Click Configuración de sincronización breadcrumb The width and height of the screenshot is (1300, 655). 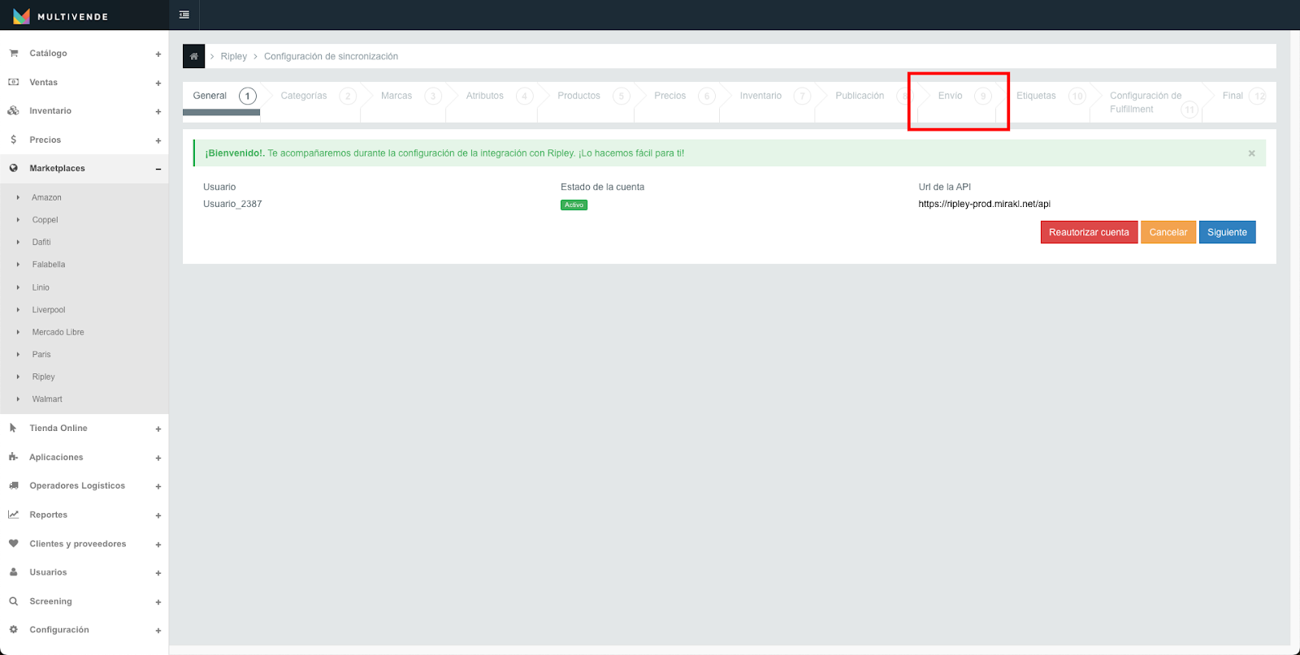click(331, 56)
